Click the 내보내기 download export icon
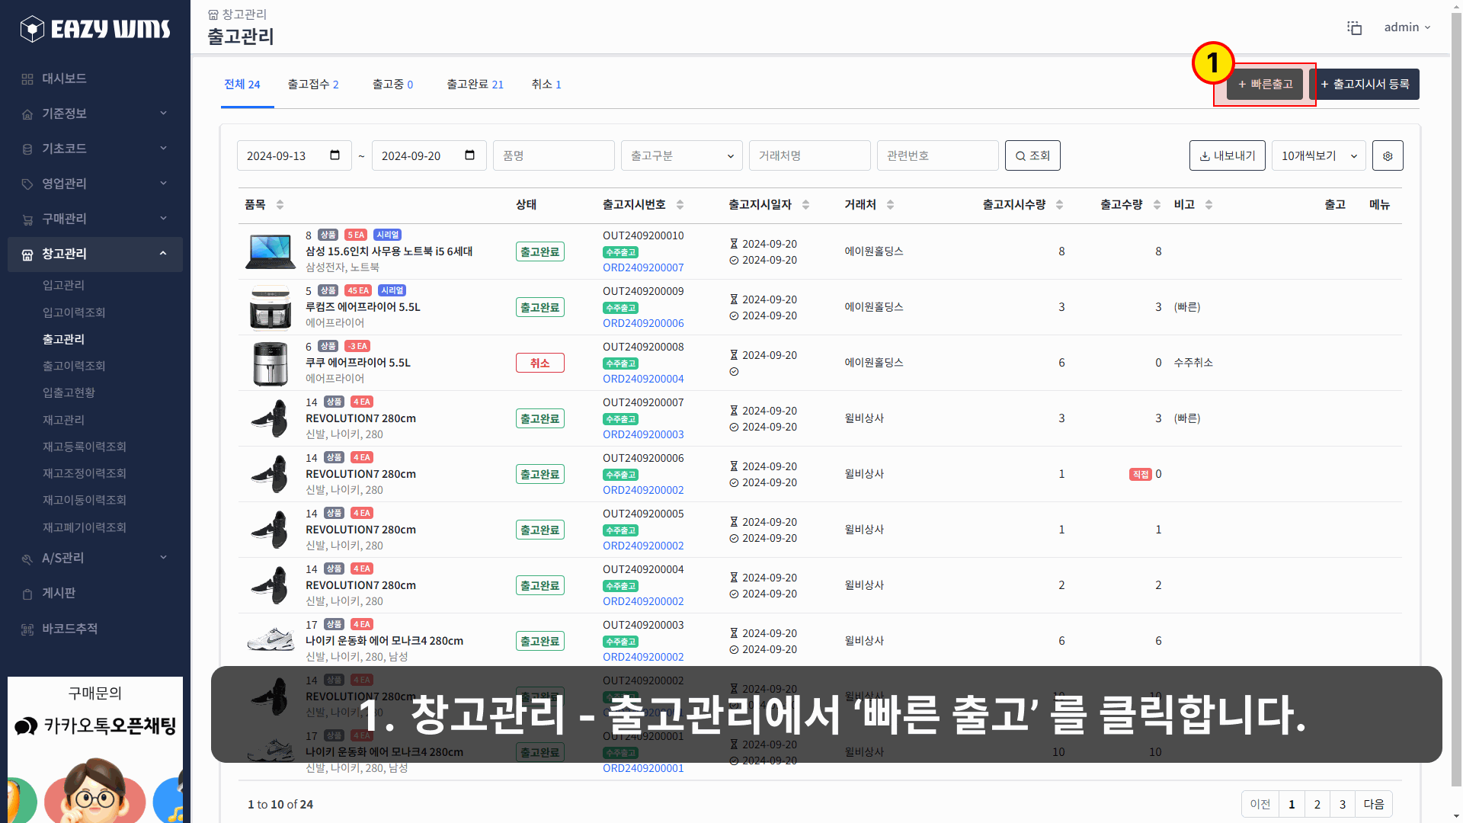 coord(1205,155)
